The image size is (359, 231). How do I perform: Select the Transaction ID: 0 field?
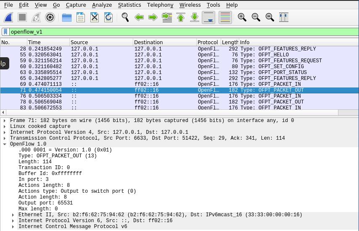[x=44, y=167]
